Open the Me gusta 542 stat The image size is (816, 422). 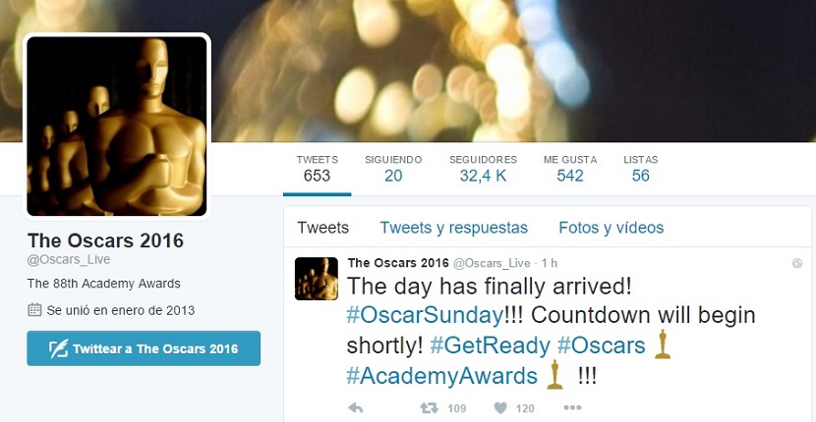pos(570,169)
